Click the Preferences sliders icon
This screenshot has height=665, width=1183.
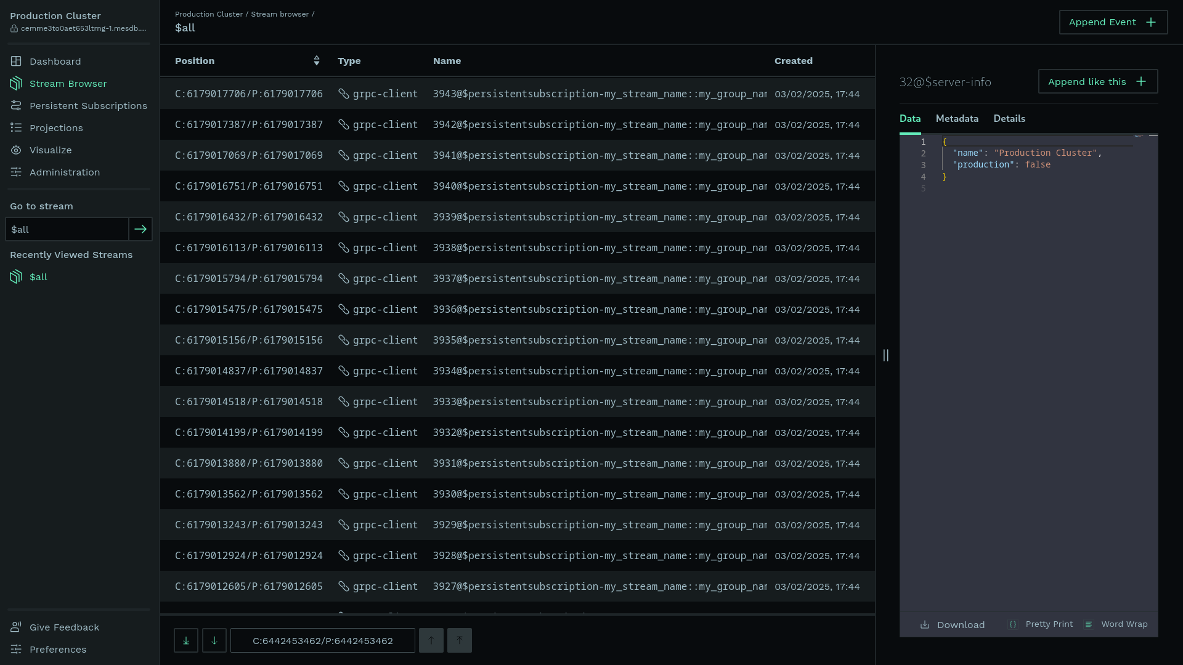coord(16,650)
